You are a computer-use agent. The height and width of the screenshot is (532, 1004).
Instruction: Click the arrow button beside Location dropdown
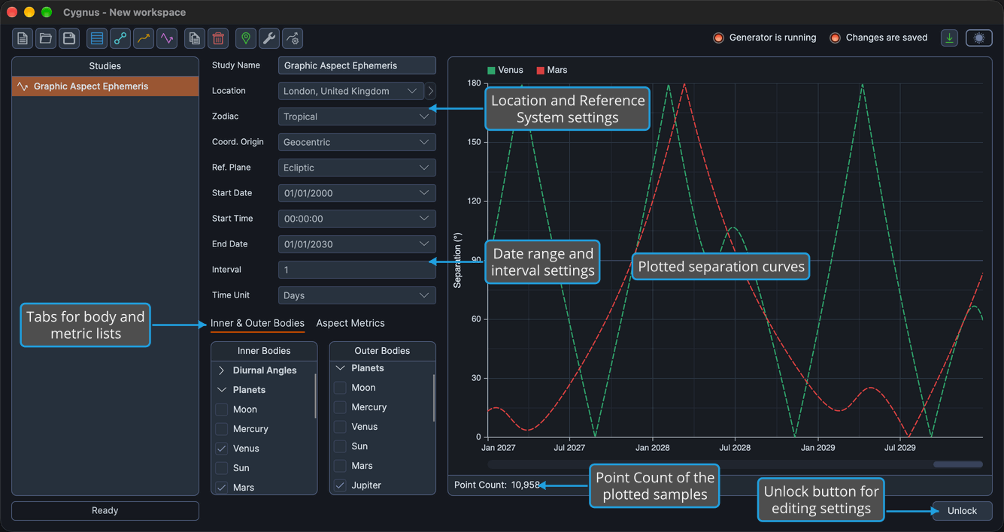coord(430,91)
